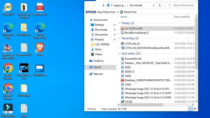Screen dimensions: 210x118
Task: Select OneDrive in the navigation pane
Action: coord(98,61)
